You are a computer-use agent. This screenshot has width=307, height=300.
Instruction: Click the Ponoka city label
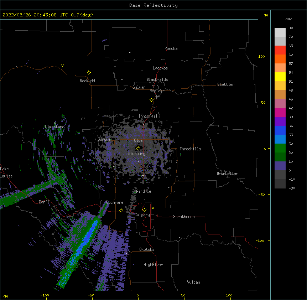pyautogui.click(x=171, y=48)
